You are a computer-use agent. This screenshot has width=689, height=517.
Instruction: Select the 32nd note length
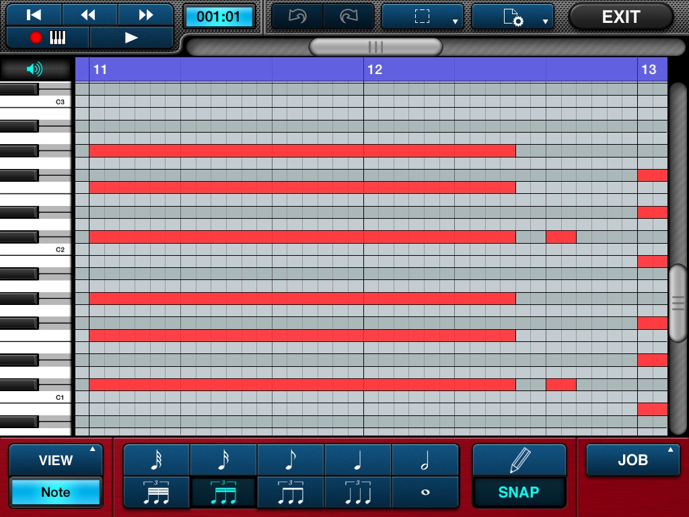pos(156,460)
